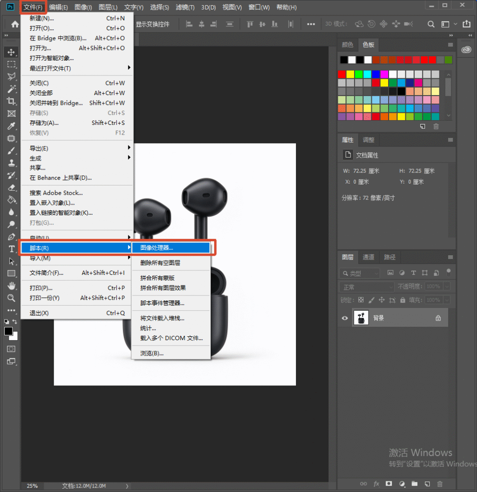This screenshot has height=492, width=477.
Task: Open the 正常 blend mode dropdown
Action: tap(367, 287)
